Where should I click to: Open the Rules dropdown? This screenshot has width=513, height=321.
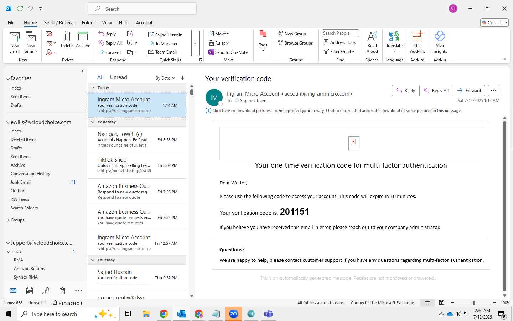click(x=218, y=43)
